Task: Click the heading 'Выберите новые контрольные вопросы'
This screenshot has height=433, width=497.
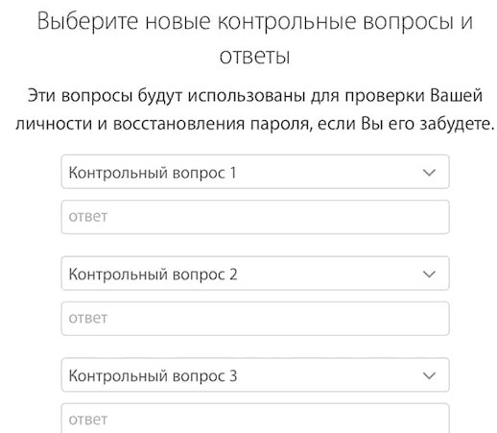Action: tap(246, 22)
